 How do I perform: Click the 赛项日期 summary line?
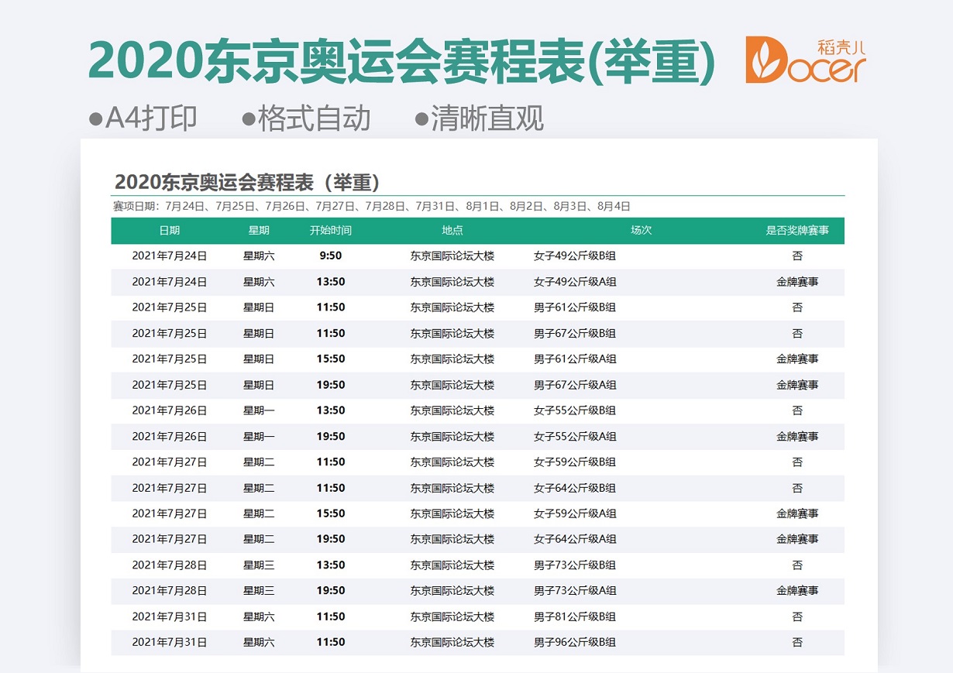point(372,206)
